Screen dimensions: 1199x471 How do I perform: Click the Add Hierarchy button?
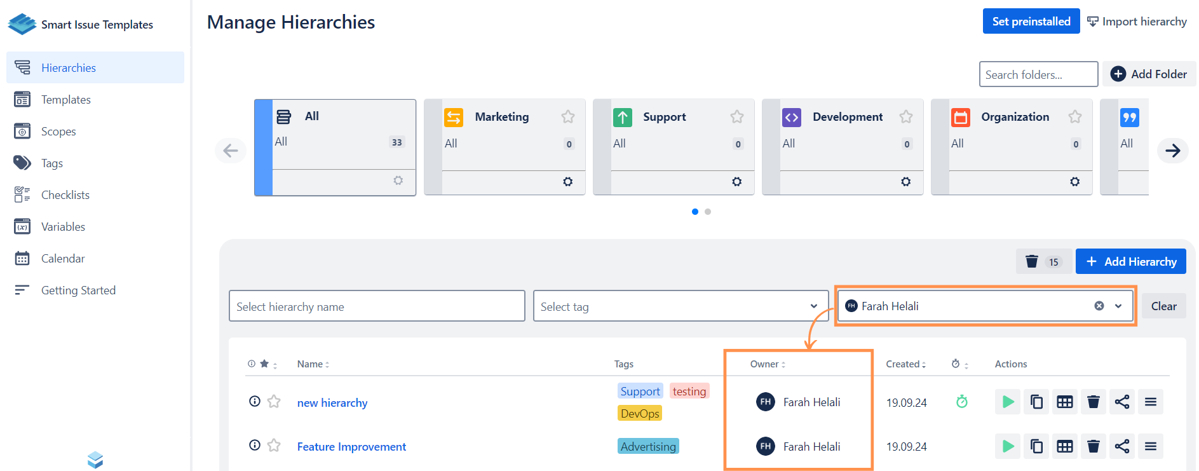(1130, 262)
